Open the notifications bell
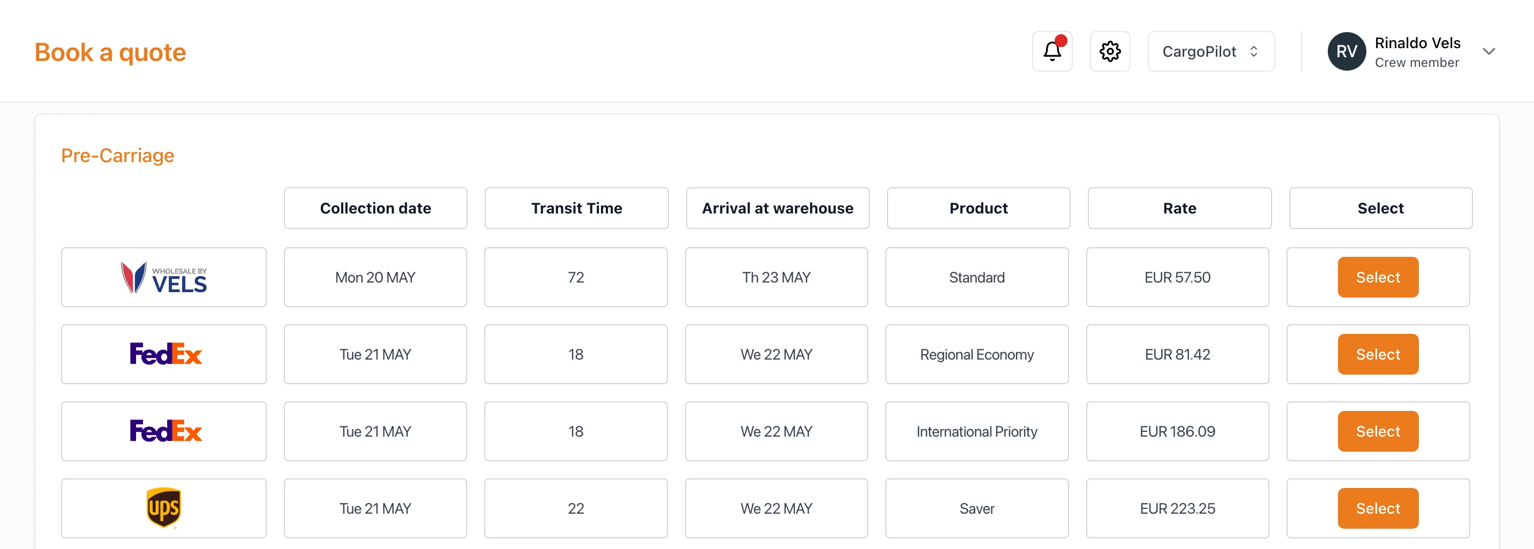The image size is (1534, 549). pyautogui.click(x=1051, y=52)
